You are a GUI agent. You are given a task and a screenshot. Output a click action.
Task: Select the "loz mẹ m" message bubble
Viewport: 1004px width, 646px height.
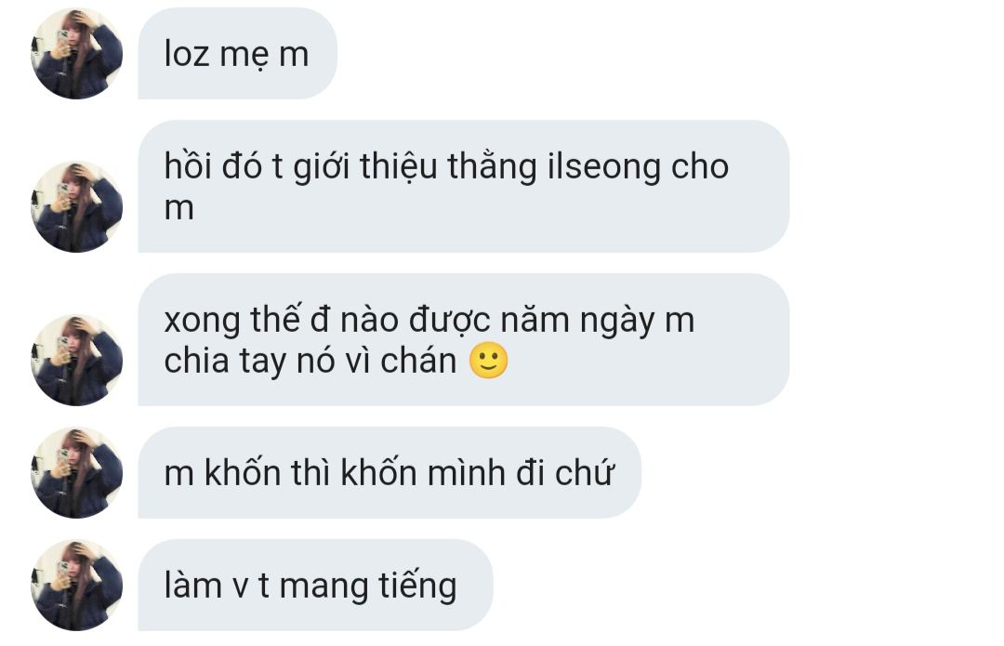click(x=238, y=54)
